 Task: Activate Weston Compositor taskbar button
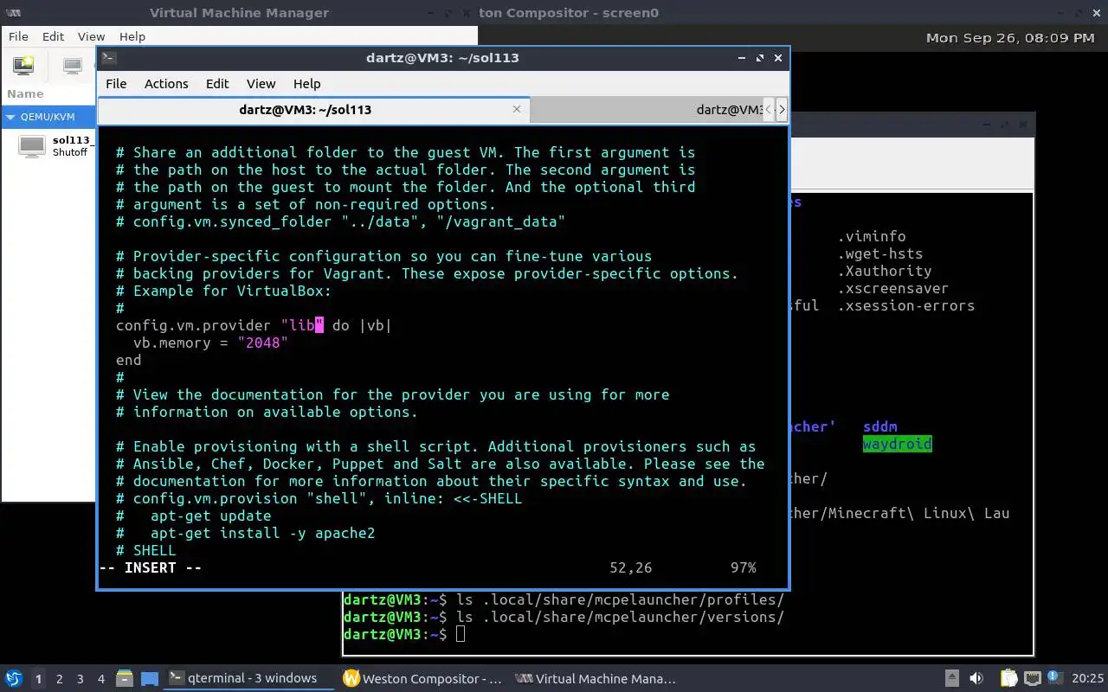click(x=423, y=678)
